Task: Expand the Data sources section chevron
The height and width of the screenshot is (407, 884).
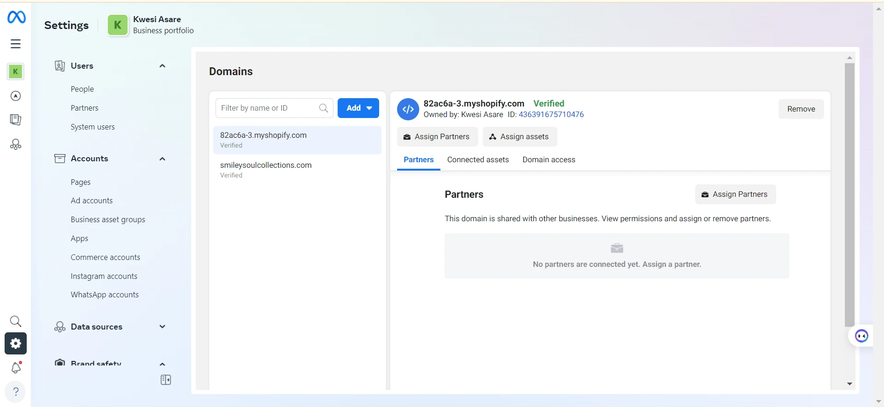Action: pos(162,326)
